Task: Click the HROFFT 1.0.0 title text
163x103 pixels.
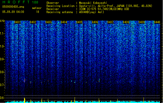Action: coord(20,2)
